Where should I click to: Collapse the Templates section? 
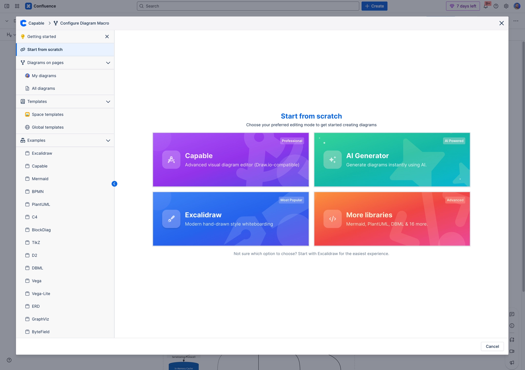point(108,102)
